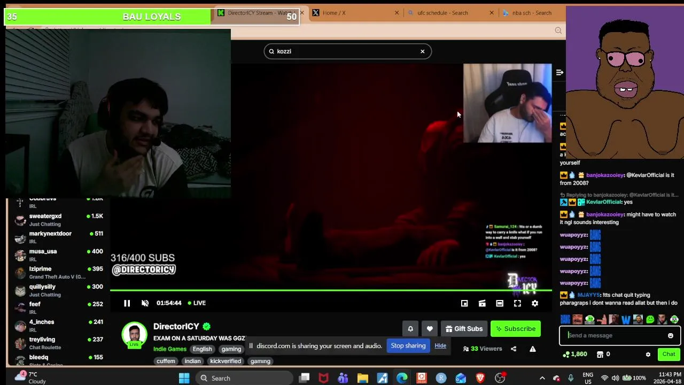Open Windows Start menu
Image resolution: width=684 pixels, height=385 pixels.
tap(184, 378)
